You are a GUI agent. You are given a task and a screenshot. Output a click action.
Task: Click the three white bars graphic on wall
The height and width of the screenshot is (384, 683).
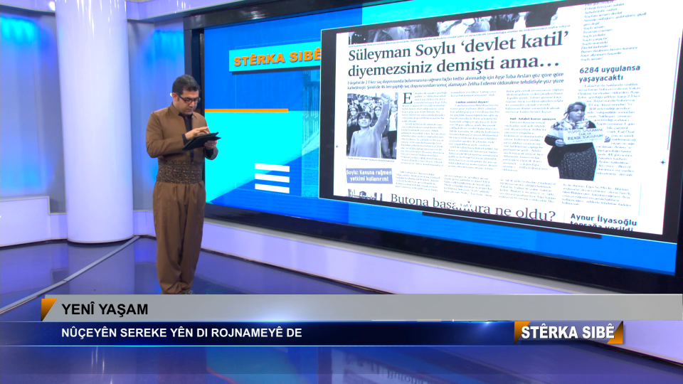click(272, 178)
